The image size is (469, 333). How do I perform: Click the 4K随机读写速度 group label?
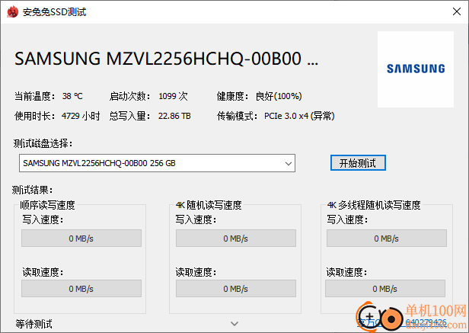click(x=209, y=205)
